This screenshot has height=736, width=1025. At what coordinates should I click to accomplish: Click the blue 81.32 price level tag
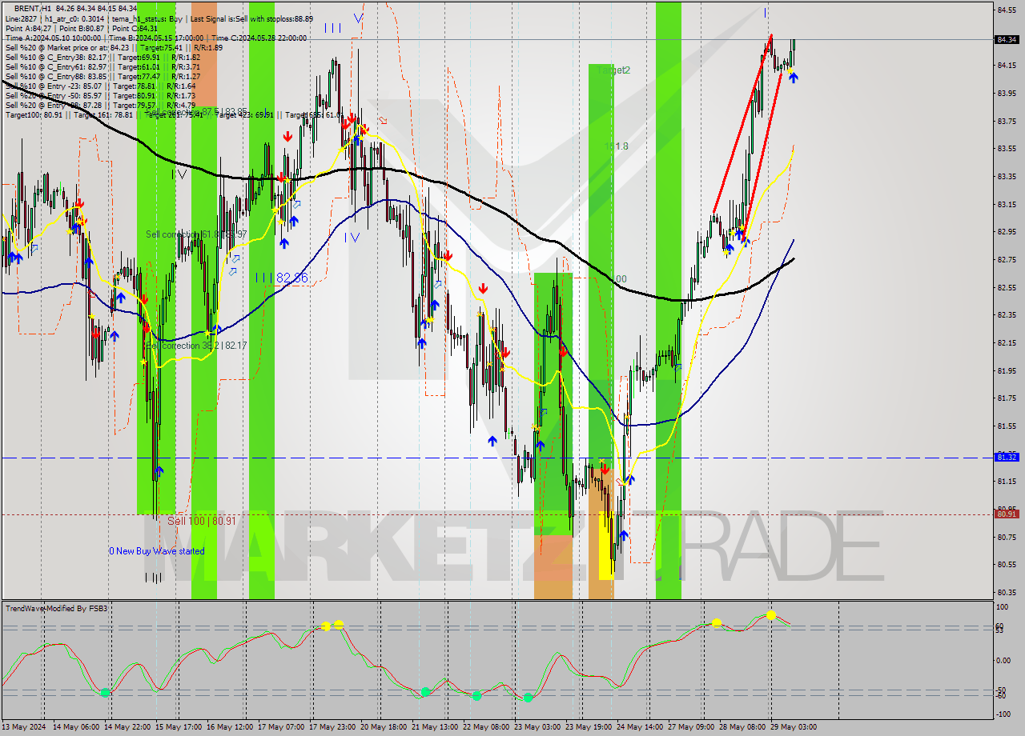click(x=1007, y=458)
